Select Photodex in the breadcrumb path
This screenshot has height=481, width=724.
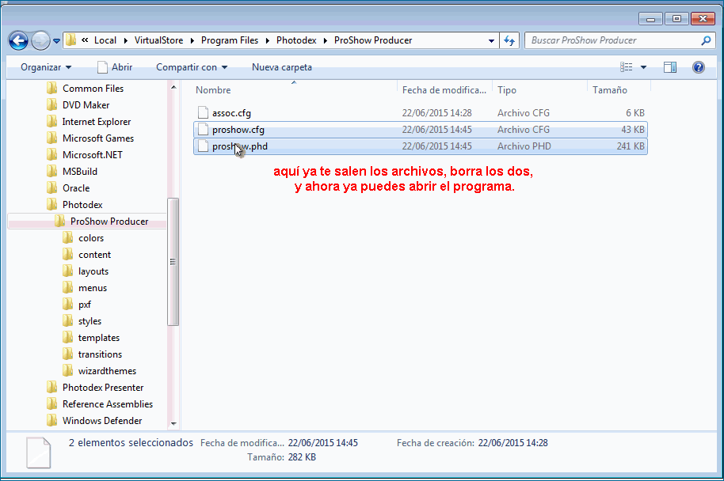click(x=296, y=40)
